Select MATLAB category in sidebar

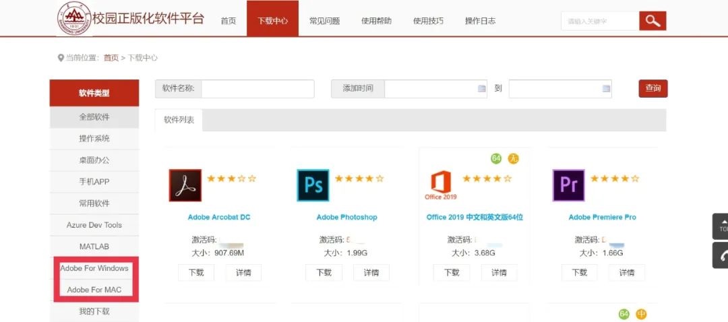(x=94, y=247)
